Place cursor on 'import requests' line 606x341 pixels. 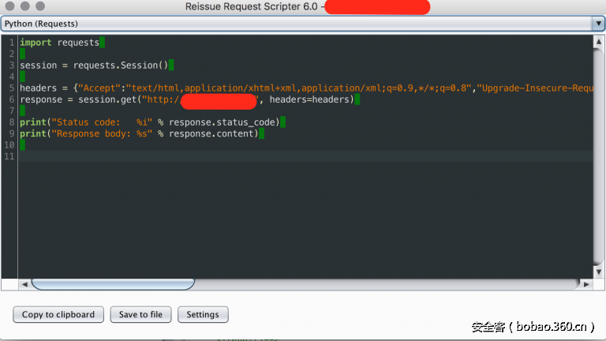point(59,43)
